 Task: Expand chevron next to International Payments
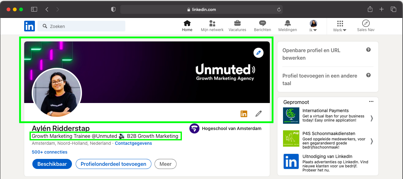372,118
